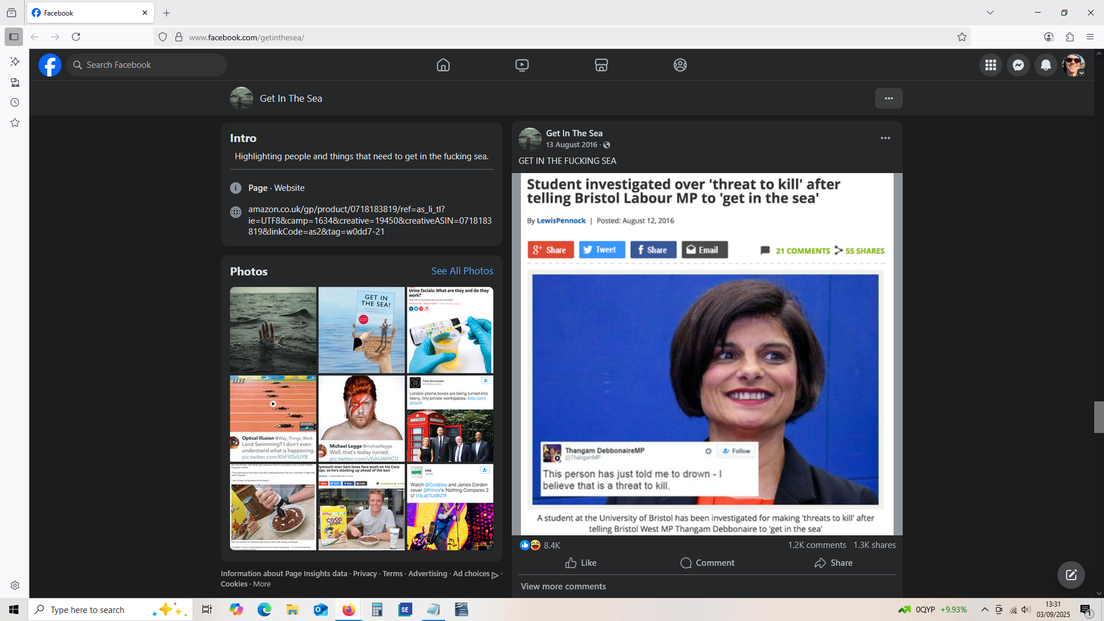
Task: Open the 1.3K shares count
Action: 875,545
